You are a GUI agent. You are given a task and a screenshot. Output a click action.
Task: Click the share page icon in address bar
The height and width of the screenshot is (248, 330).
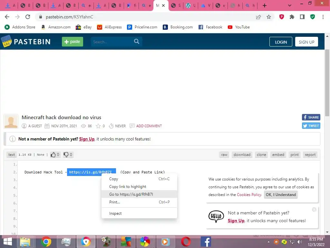pyautogui.click(x=258, y=17)
